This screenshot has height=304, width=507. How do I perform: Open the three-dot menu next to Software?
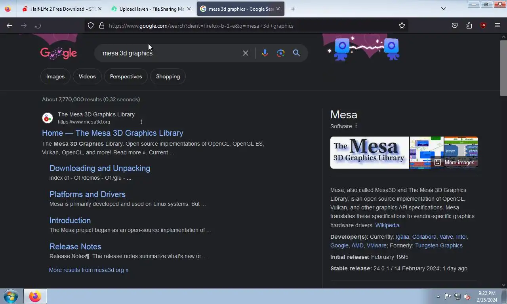pos(356,126)
